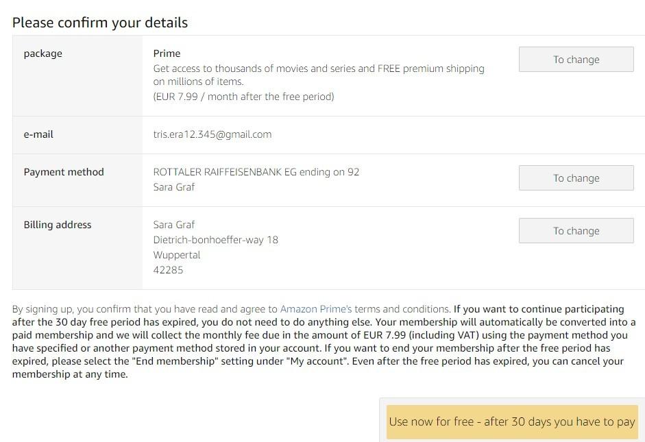The width and height of the screenshot is (645, 442).
Task: Click the ROTTALER RAIFFEISENBANK bank text
Action: (256, 172)
